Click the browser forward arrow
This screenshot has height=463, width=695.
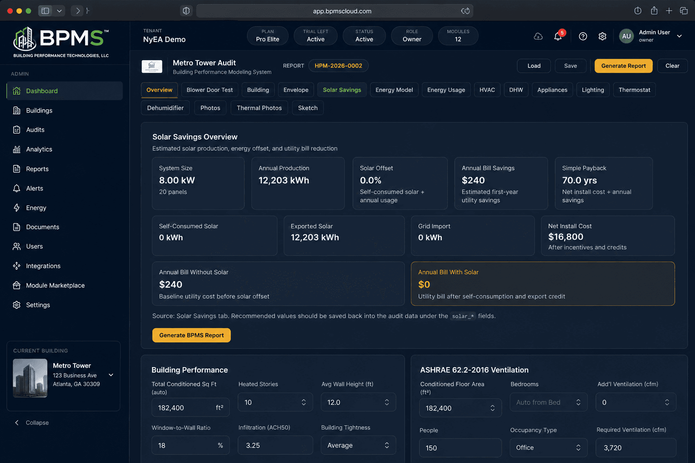pos(78,11)
